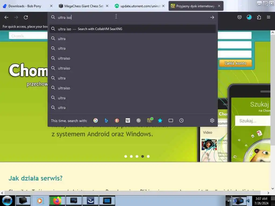Open the blue Firefox account icon
Viewport: 275px width, 206px height.
point(249,17)
